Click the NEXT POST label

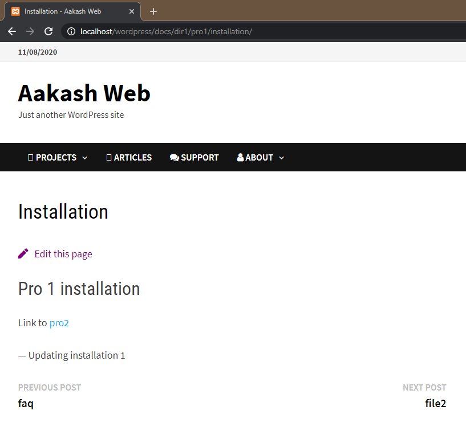424,388
